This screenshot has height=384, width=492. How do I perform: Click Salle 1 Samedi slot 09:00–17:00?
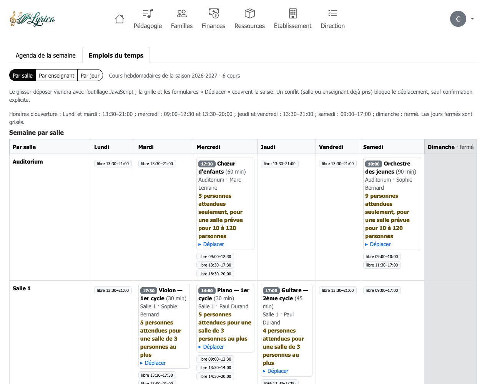click(x=382, y=290)
